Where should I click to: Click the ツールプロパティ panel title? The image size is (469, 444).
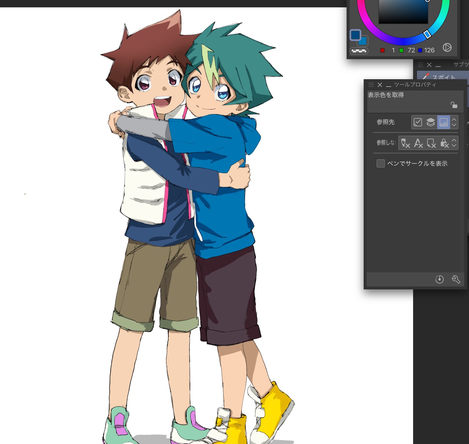click(415, 85)
